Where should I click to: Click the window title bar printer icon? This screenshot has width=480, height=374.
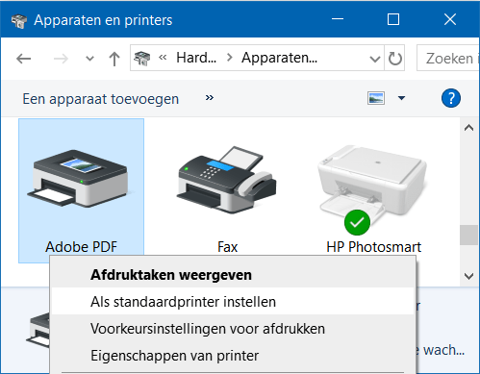click(x=19, y=21)
